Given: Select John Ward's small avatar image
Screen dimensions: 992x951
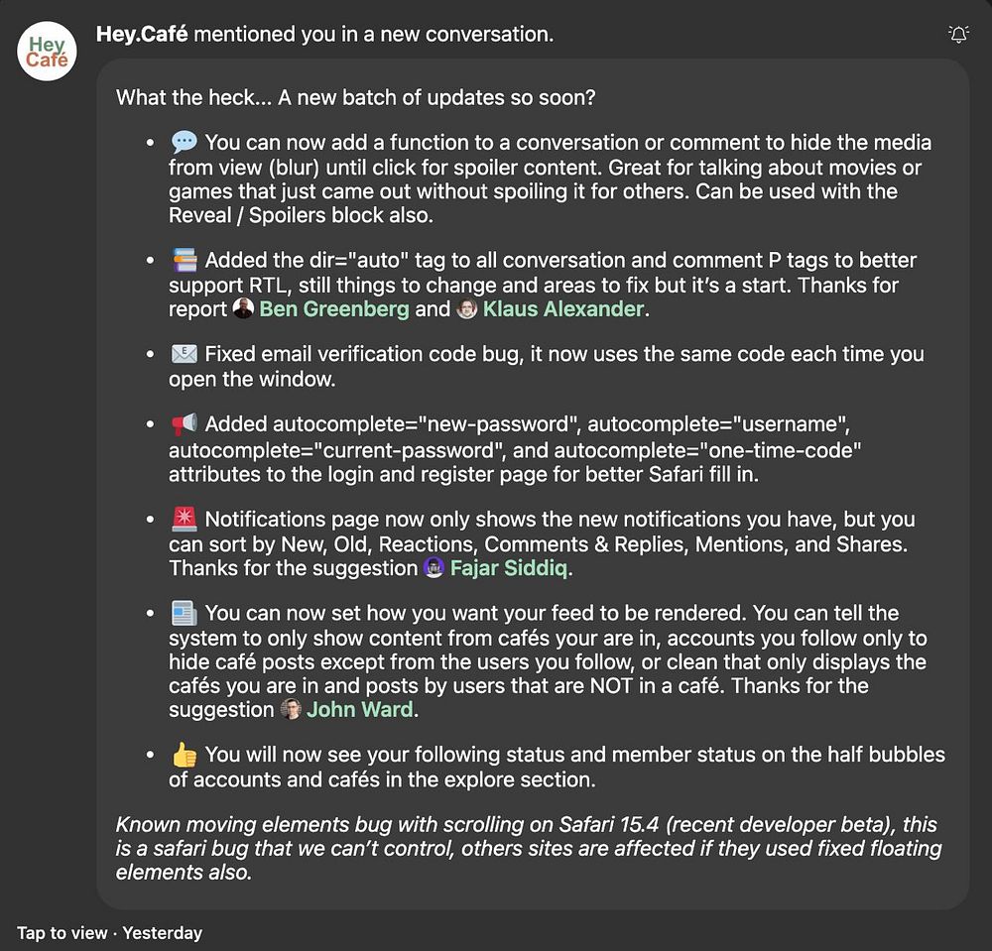Looking at the screenshot, I should point(291,710).
